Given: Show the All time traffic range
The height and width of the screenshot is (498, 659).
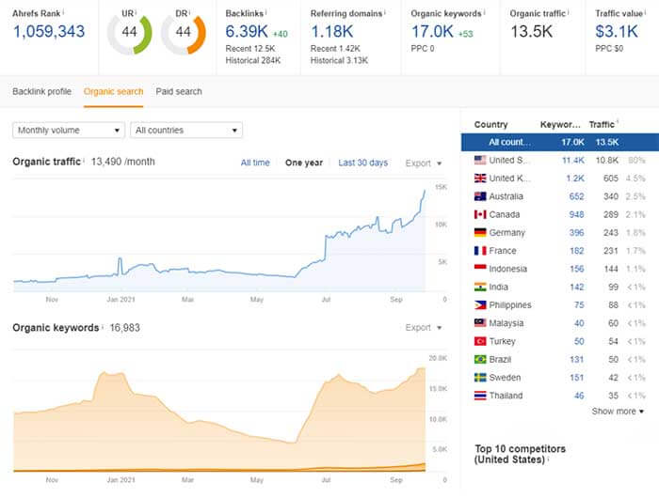Looking at the screenshot, I should pos(255,163).
